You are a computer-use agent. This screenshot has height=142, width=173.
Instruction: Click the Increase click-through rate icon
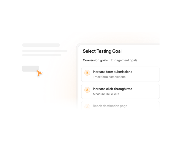[x=87, y=90]
